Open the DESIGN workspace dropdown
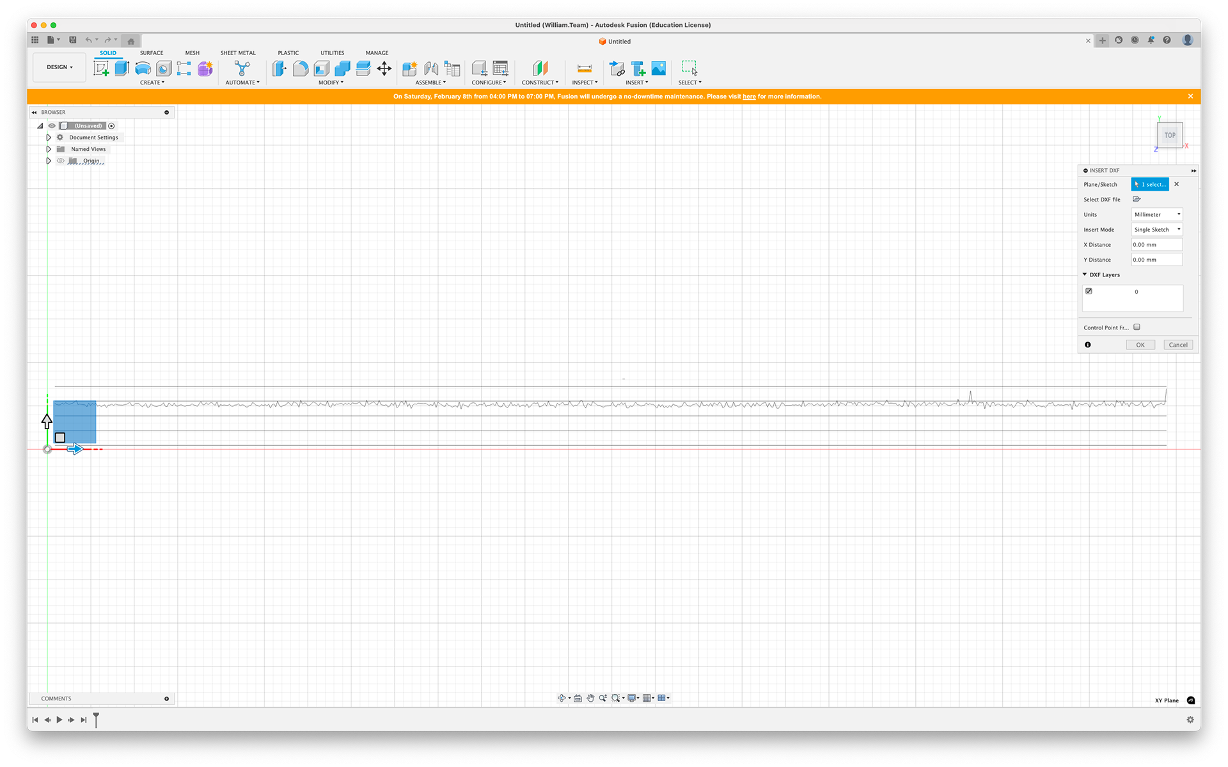Image resolution: width=1228 pixels, height=767 pixels. coord(59,67)
